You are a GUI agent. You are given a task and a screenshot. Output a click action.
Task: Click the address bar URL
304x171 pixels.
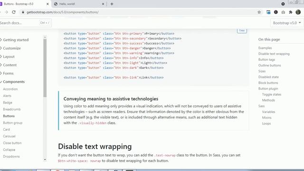tap(62, 12)
